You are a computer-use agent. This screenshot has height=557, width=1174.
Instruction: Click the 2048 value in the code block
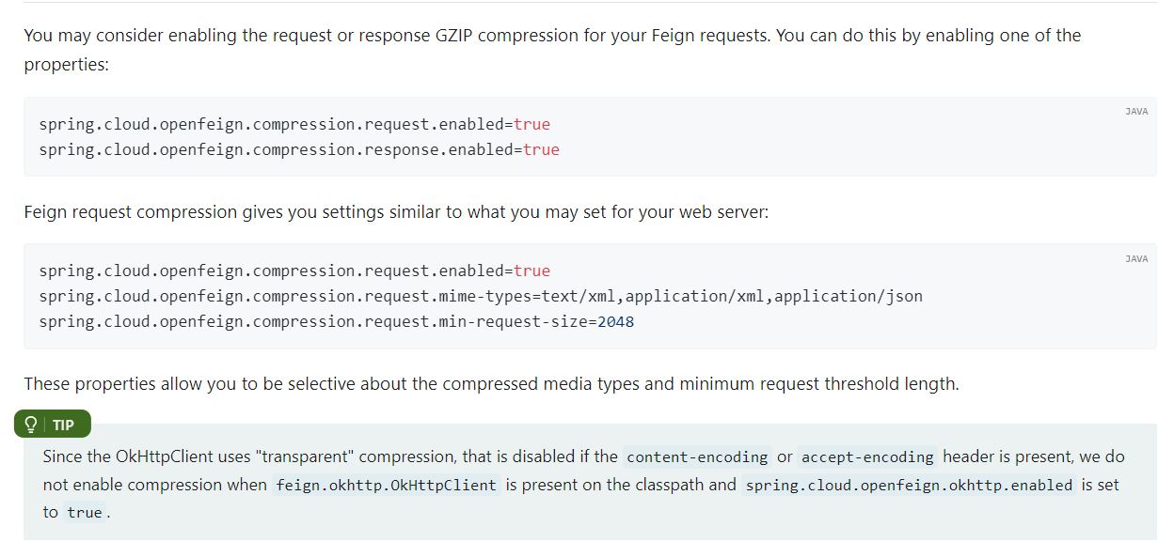(x=615, y=321)
